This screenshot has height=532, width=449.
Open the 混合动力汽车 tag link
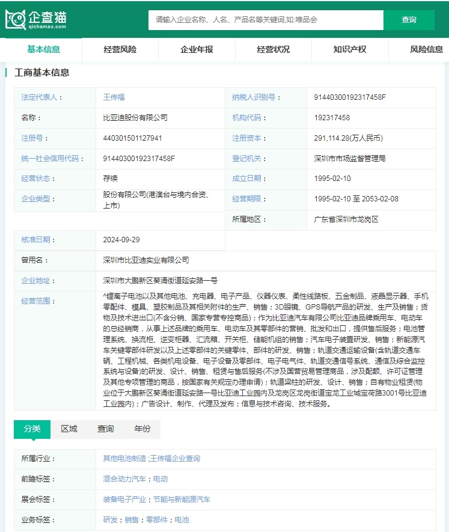tap(124, 479)
